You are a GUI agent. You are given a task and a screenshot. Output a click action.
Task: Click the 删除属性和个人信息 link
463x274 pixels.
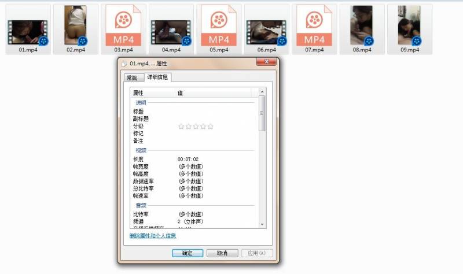154,236
